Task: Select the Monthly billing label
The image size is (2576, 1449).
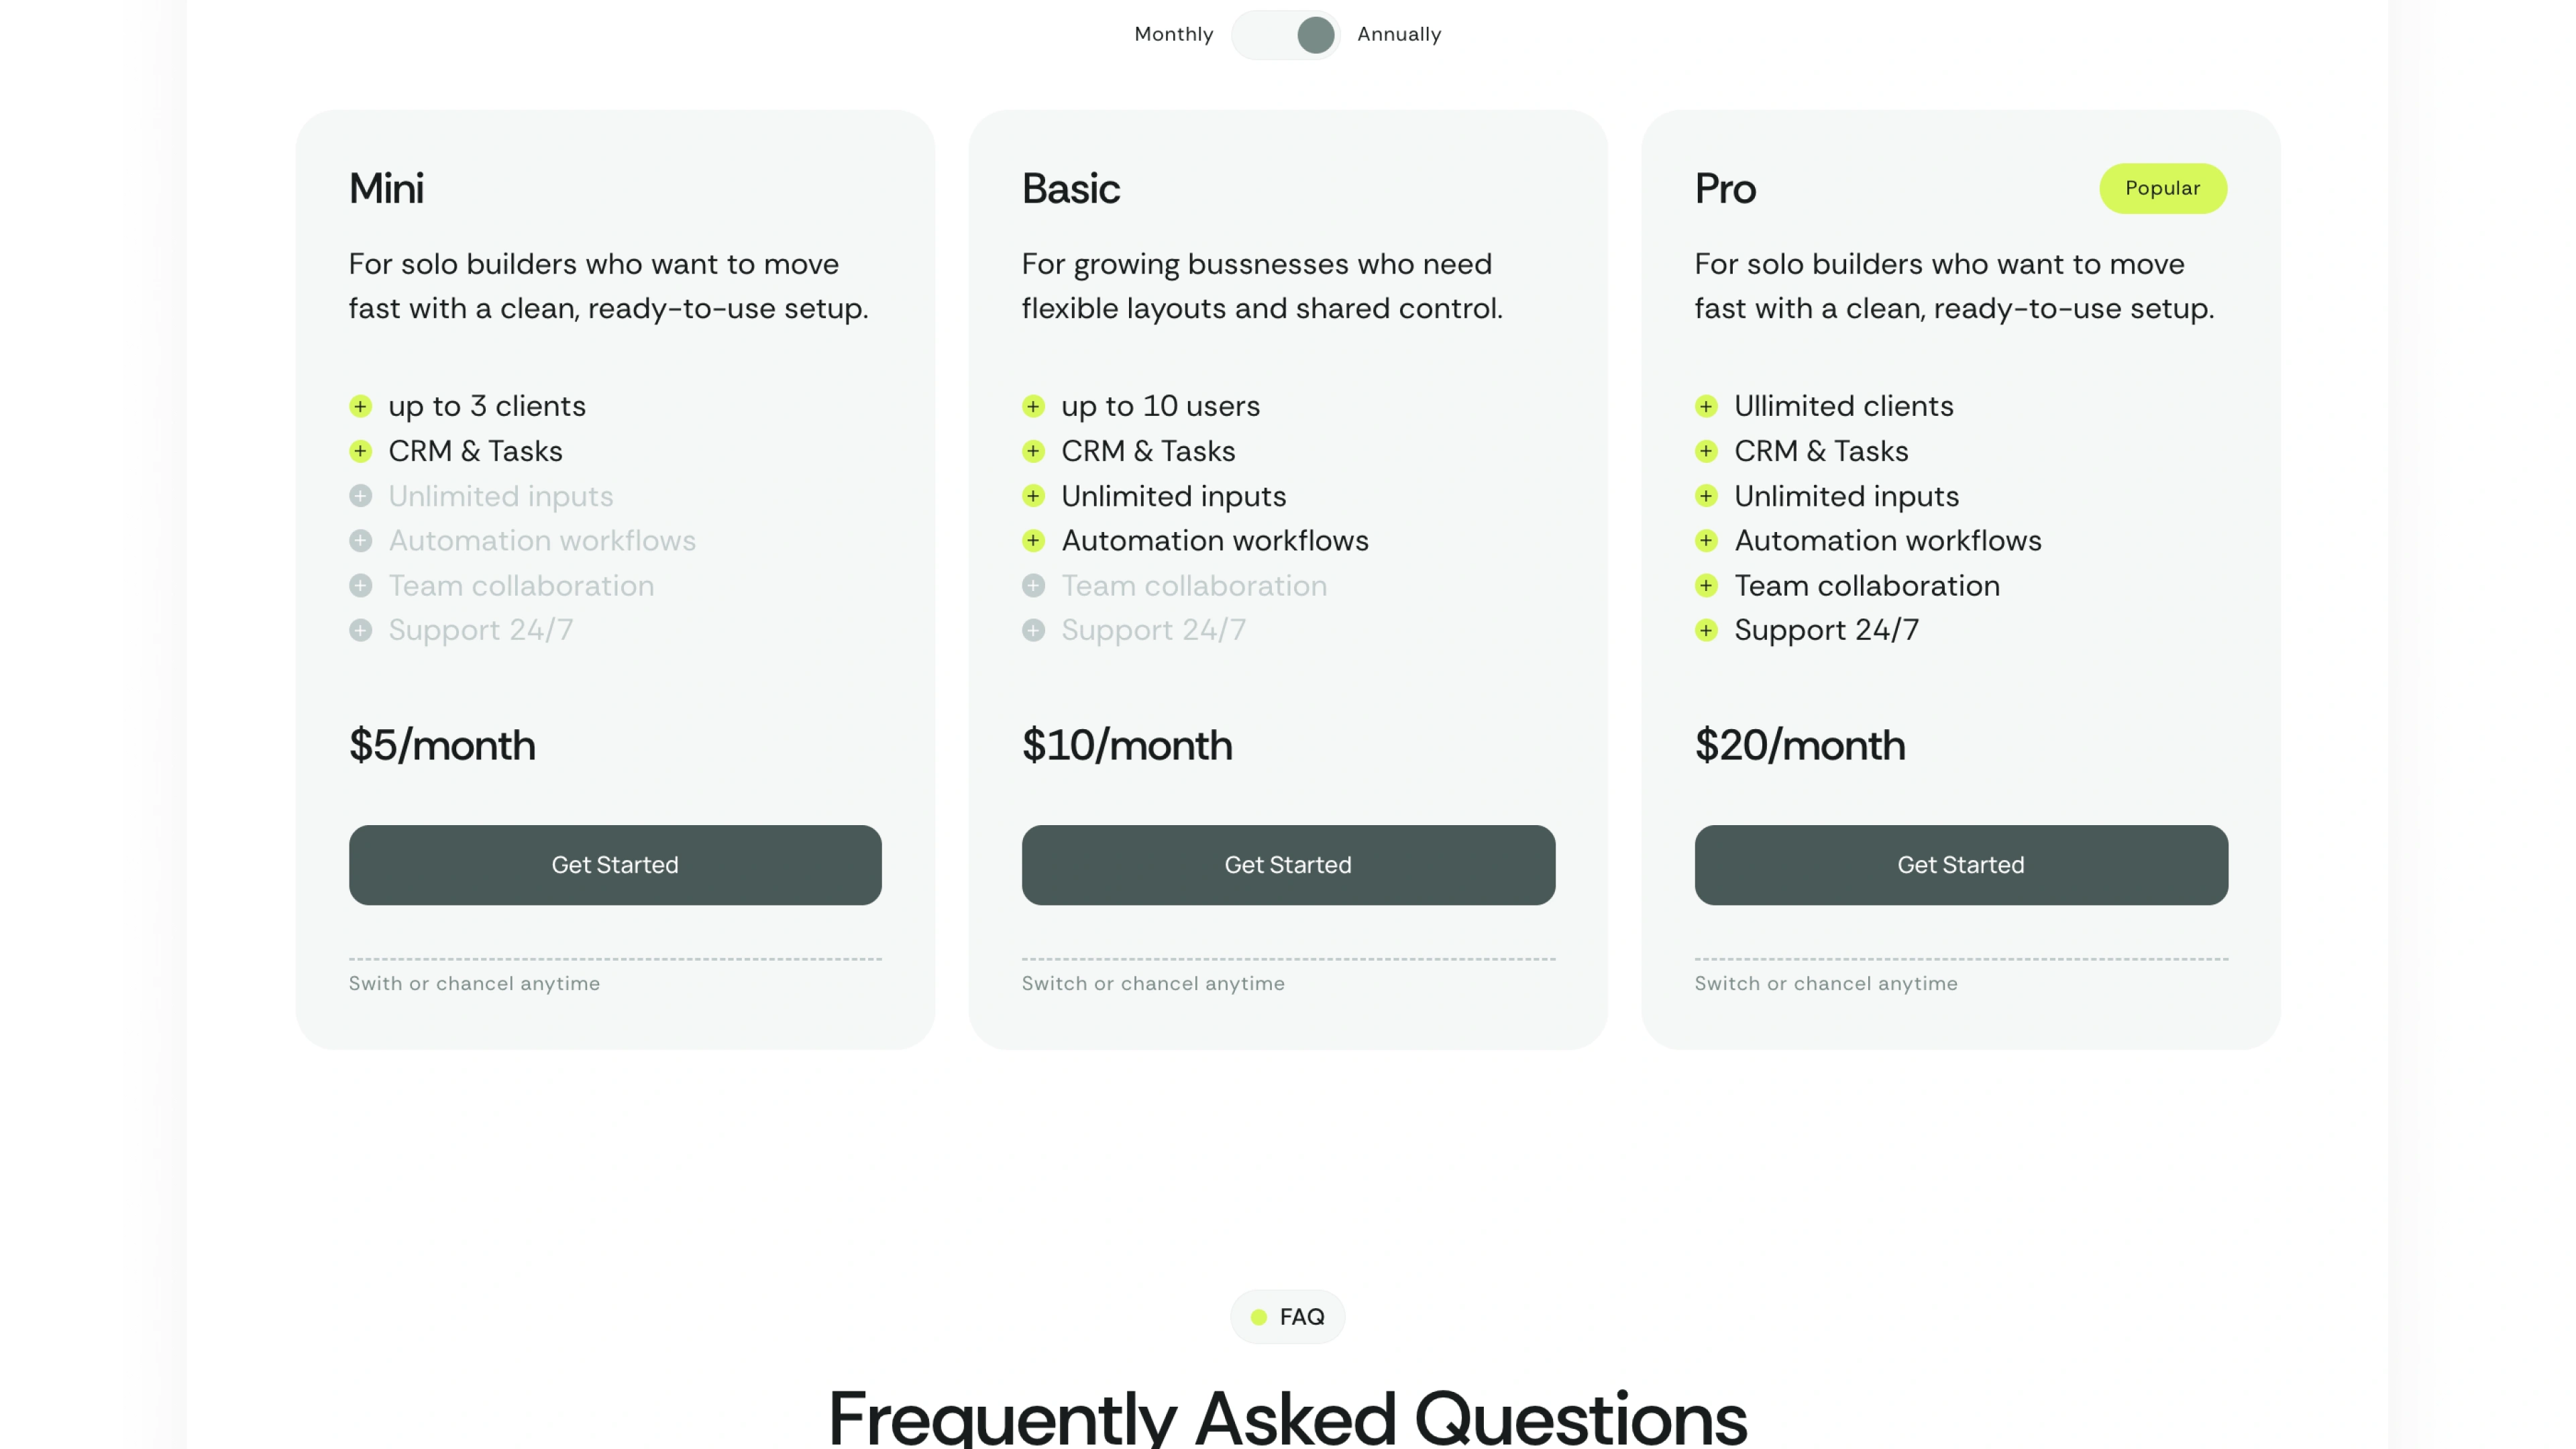Action: (x=1173, y=34)
